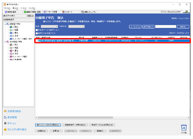Image resolution: width=193 pixels, height=139 pixels.
Task: Collapse the 国税電子申告 tree node
Action: [x=5, y=24]
